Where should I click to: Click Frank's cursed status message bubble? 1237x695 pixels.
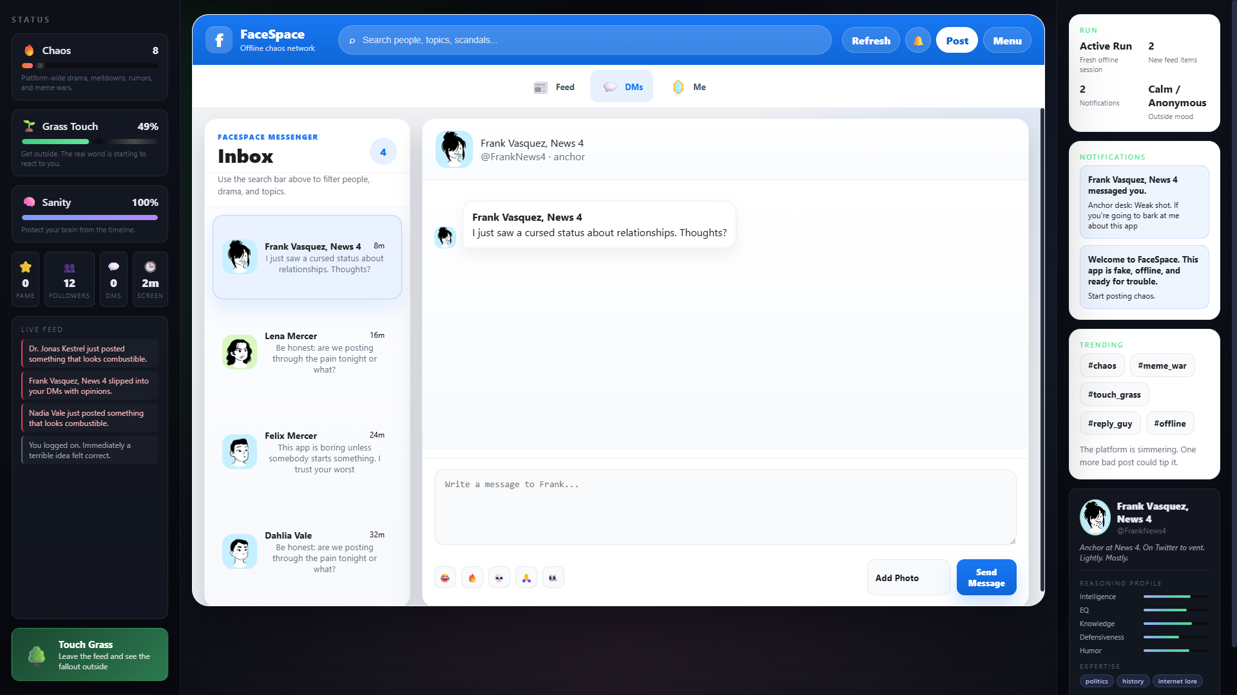(599, 225)
